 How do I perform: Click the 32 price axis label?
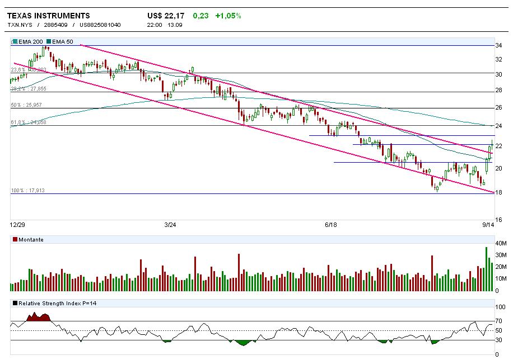pos(498,59)
